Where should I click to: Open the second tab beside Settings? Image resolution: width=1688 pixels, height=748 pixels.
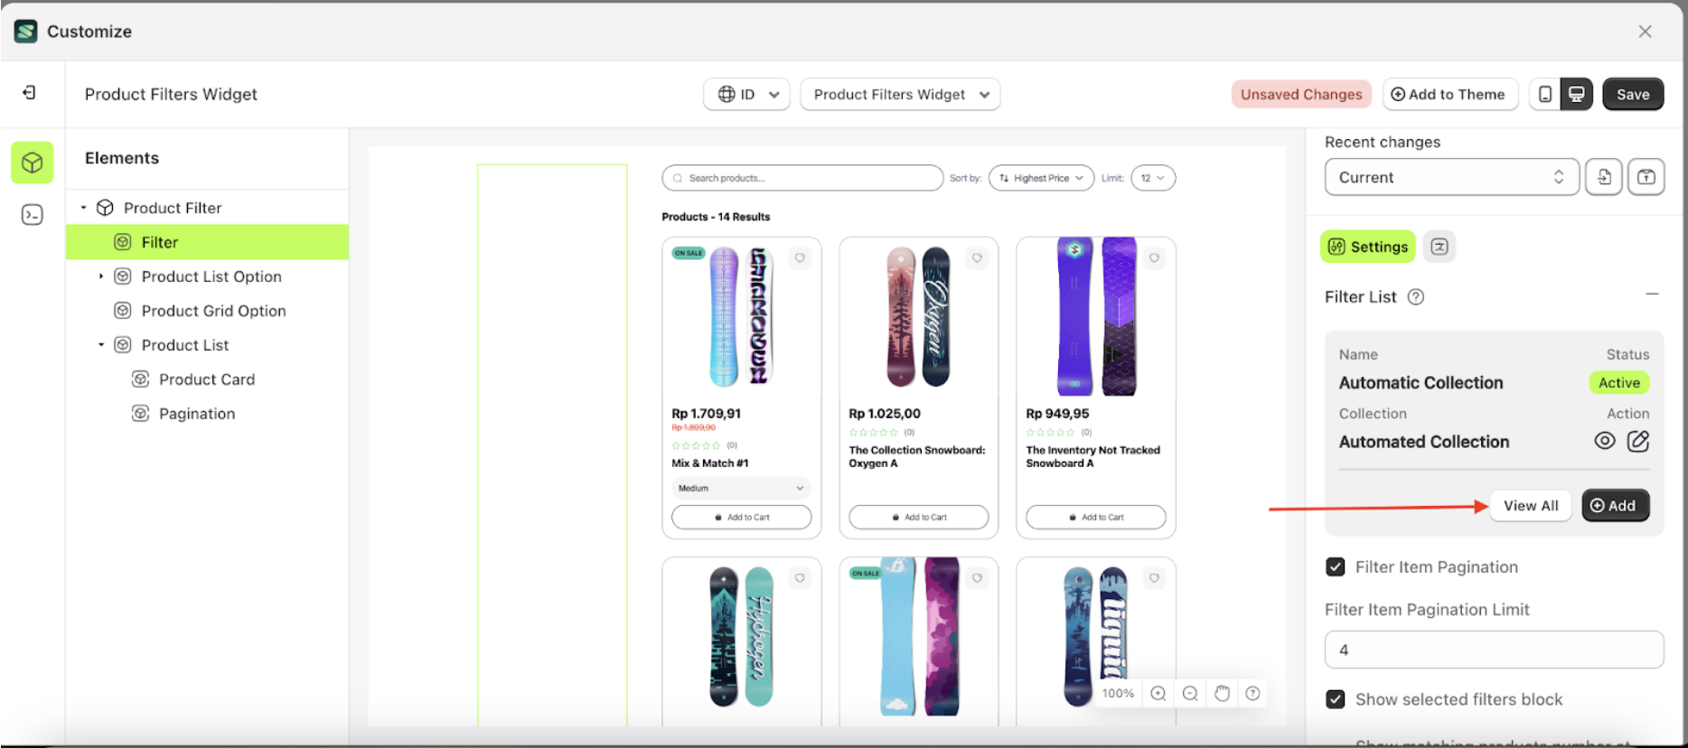tap(1439, 247)
